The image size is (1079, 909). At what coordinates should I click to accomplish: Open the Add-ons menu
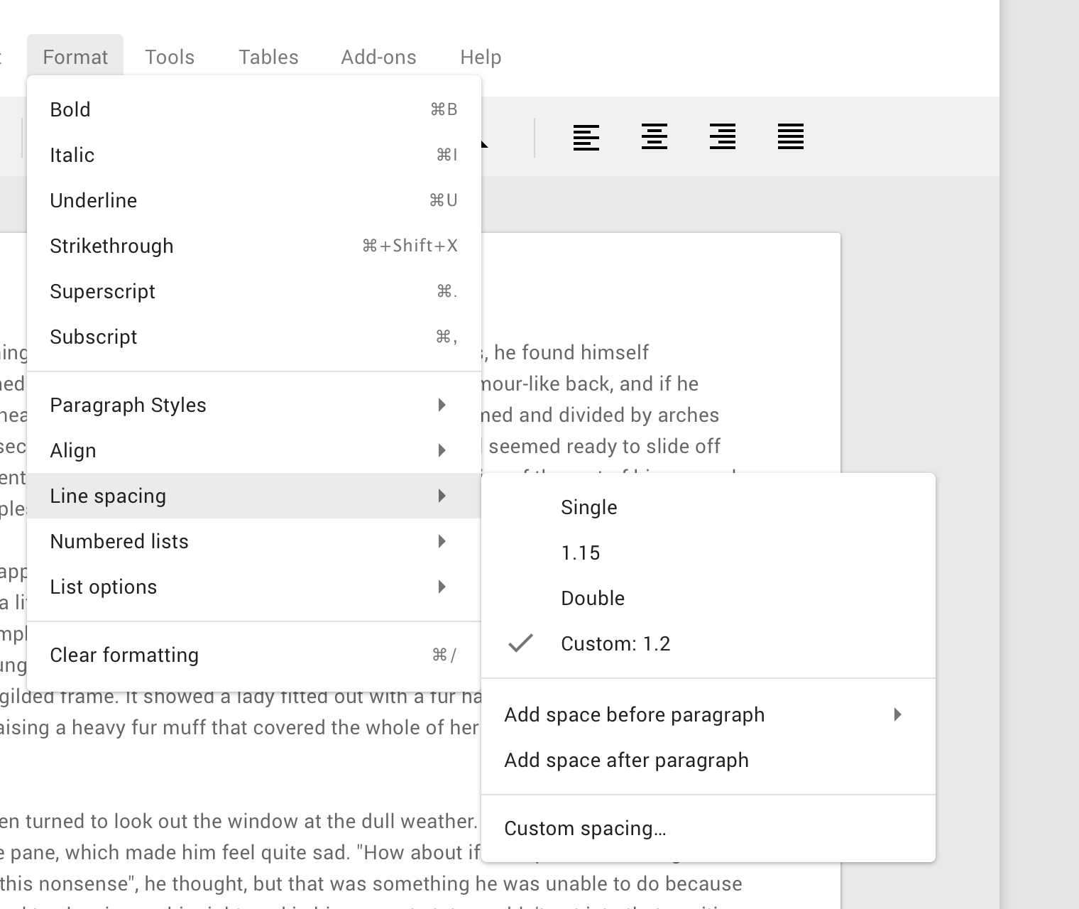[378, 57]
